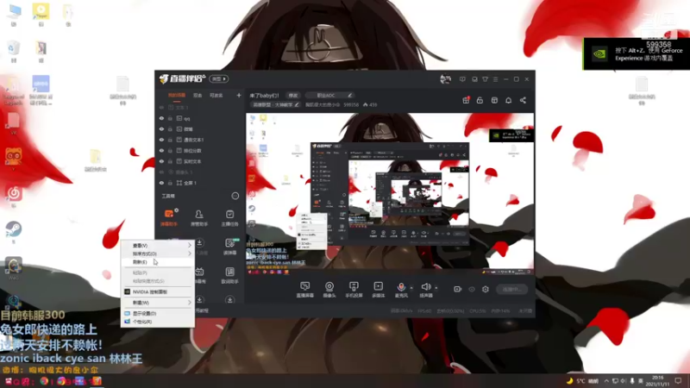Click the padlock icon in the top toolbar
The width and height of the screenshot is (690, 388).
coord(480,100)
